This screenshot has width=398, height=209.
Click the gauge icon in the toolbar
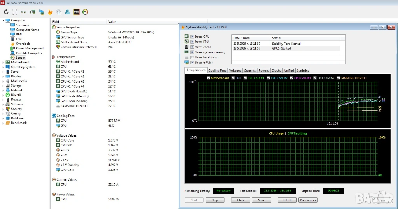tap(85, 12)
